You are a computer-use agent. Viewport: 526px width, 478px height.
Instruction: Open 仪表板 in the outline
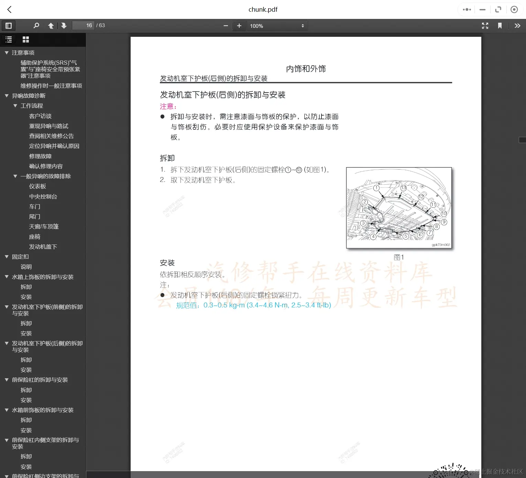tap(37, 186)
